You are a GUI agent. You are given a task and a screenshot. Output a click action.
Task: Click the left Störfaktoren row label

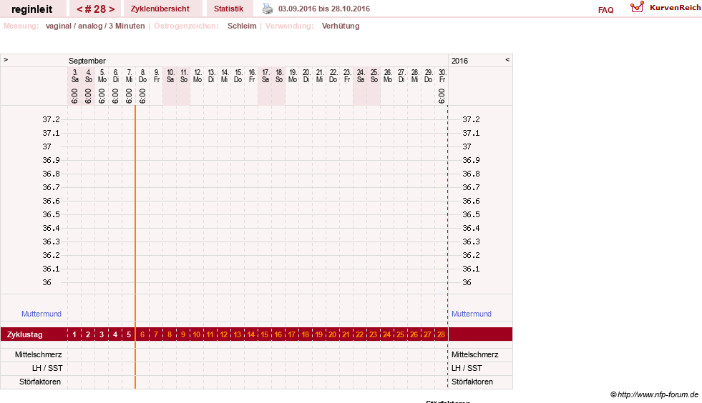[40, 382]
